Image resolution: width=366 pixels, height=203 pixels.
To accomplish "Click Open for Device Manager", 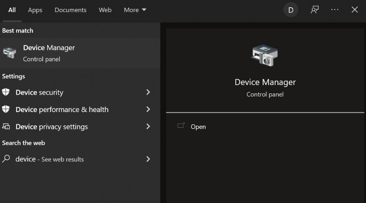I will click(198, 127).
